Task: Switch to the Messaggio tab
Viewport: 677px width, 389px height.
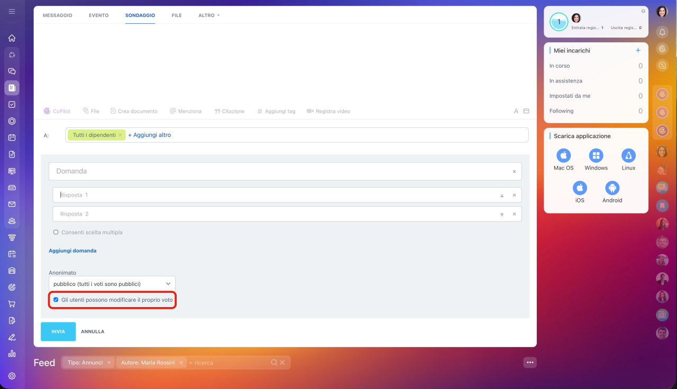Action: click(x=57, y=15)
